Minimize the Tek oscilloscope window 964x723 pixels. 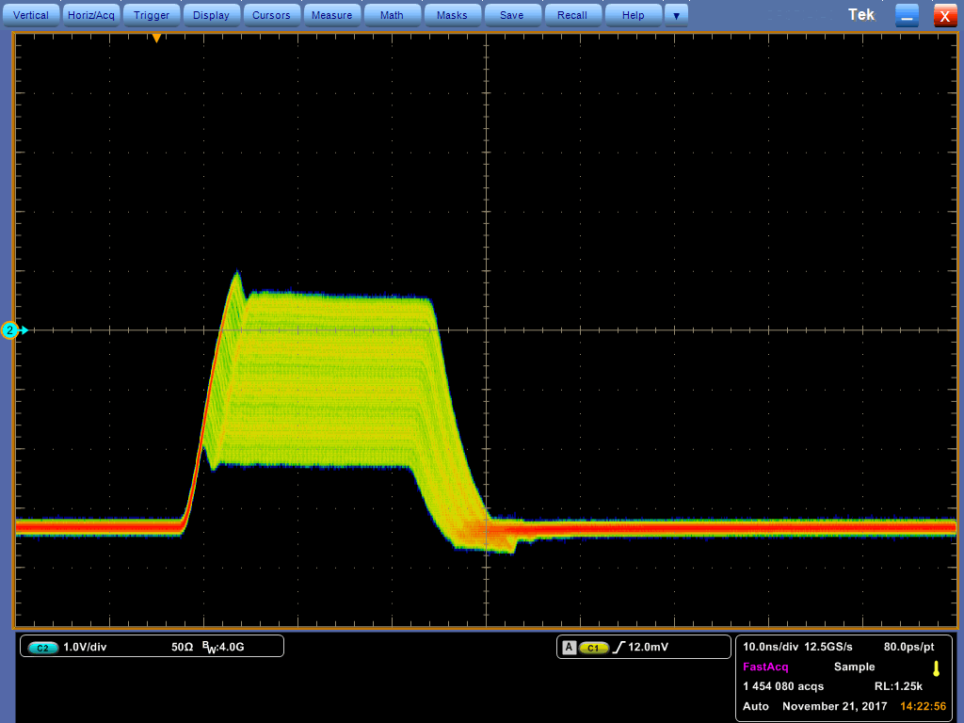click(x=907, y=15)
